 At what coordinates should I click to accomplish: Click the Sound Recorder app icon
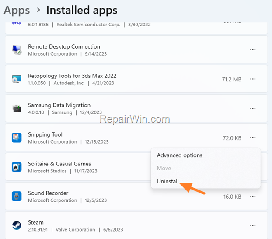click(x=17, y=196)
